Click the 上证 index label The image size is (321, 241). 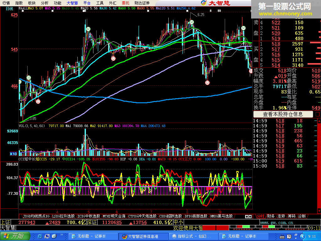point(5,222)
